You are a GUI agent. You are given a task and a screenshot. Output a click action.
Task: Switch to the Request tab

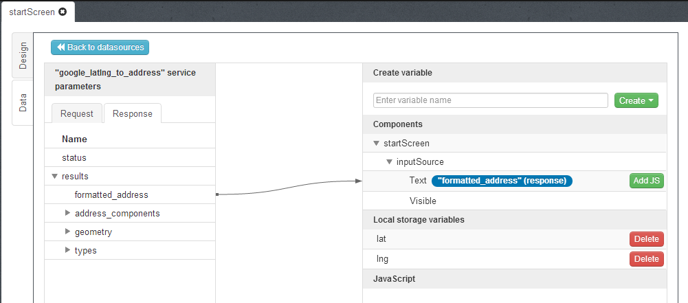pyautogui.click(x=76, y=113)
